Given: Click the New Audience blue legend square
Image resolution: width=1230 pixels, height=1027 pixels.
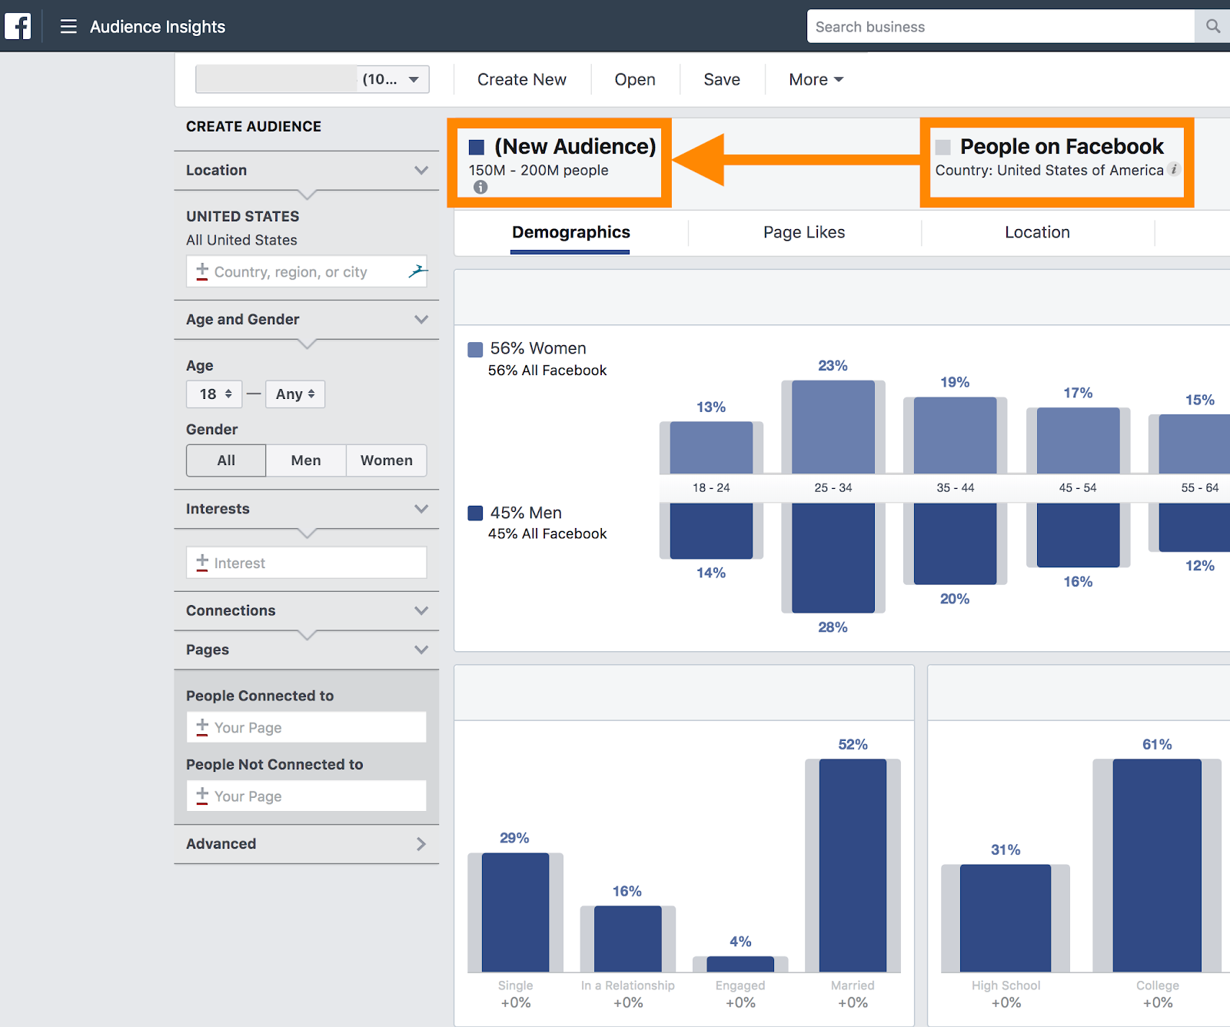Looking at the screenshot, I should (477, 147).
